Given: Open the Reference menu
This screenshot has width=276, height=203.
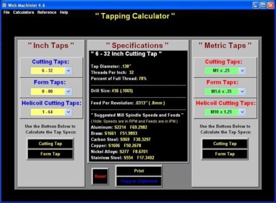Looking at the screenshot, I should 47,12.
